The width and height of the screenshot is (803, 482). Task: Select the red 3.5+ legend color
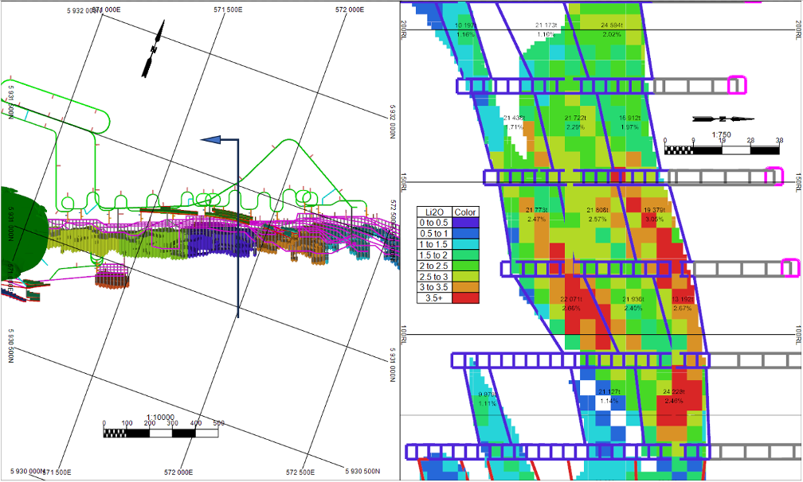point(464,297)
